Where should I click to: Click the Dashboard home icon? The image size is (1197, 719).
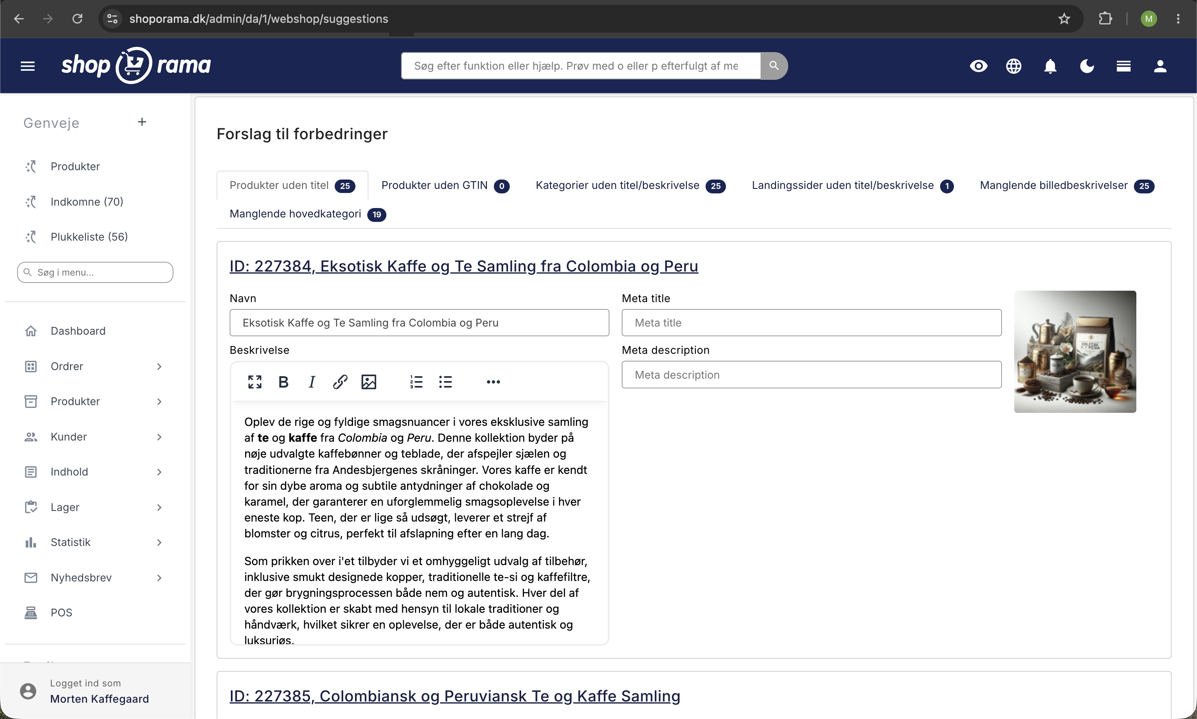pyautogui.click(x=31, y=331)
